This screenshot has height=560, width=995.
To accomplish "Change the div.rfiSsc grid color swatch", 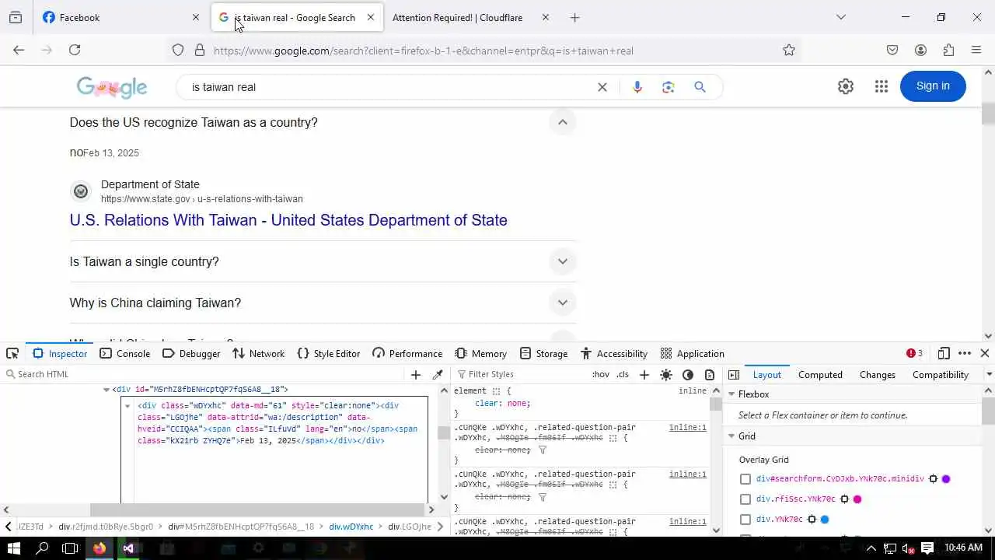I will point(857,499).
